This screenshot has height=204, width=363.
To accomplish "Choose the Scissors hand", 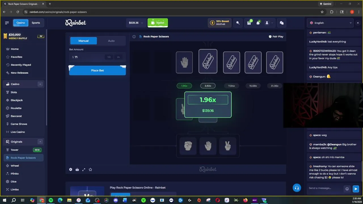I will (228, 146).
